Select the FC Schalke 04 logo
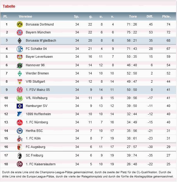The width and height of the screenshot is (177, 182). click(x=20, y=49)
